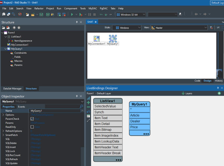Viewport: 224px width, 166px height.
Task: Click green plus in LiveBindings sidebar
Action: click(x=89, y=102)
